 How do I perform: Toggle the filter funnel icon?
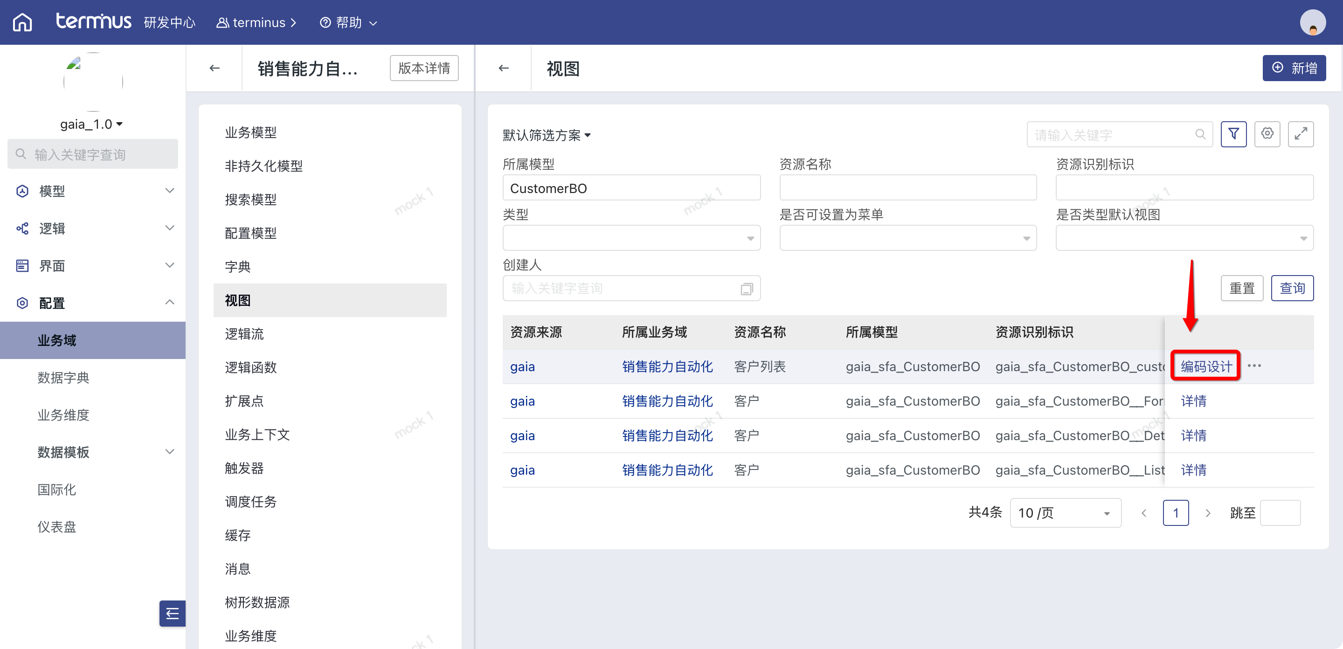(1233, 134)
